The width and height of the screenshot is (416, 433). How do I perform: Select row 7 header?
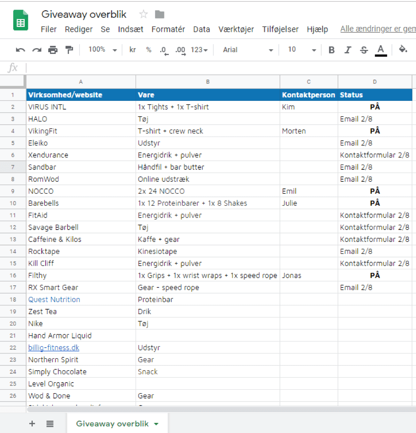click(13, 167)
